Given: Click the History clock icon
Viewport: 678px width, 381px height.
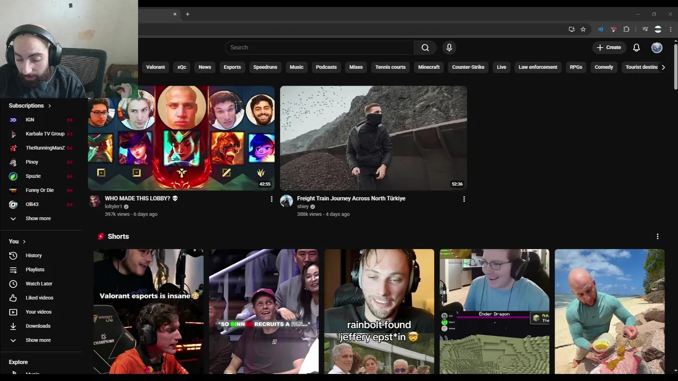Looking at the screenshot, I should tap(13, 256).
